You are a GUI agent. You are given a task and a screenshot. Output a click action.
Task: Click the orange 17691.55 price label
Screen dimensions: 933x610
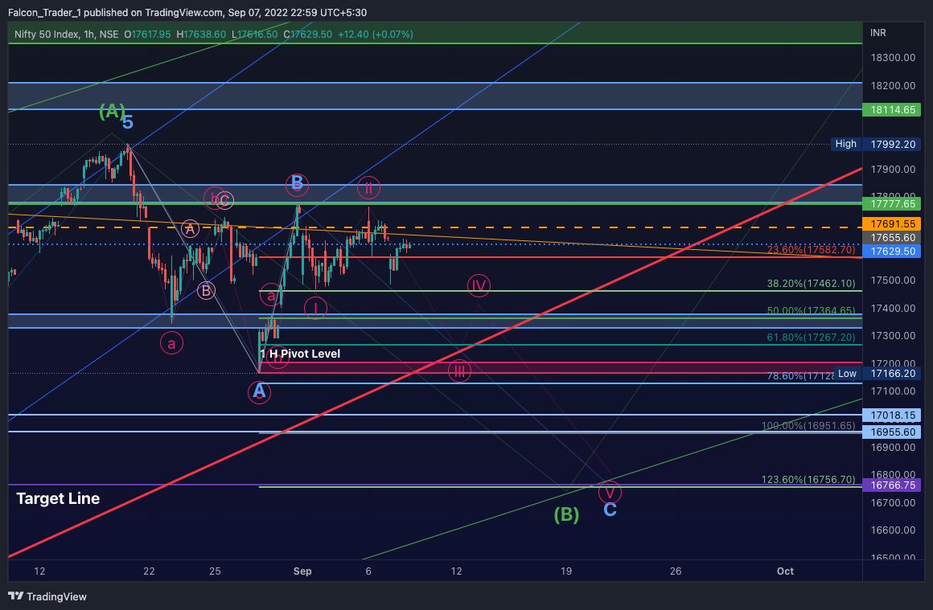click(x=891, y=224)
